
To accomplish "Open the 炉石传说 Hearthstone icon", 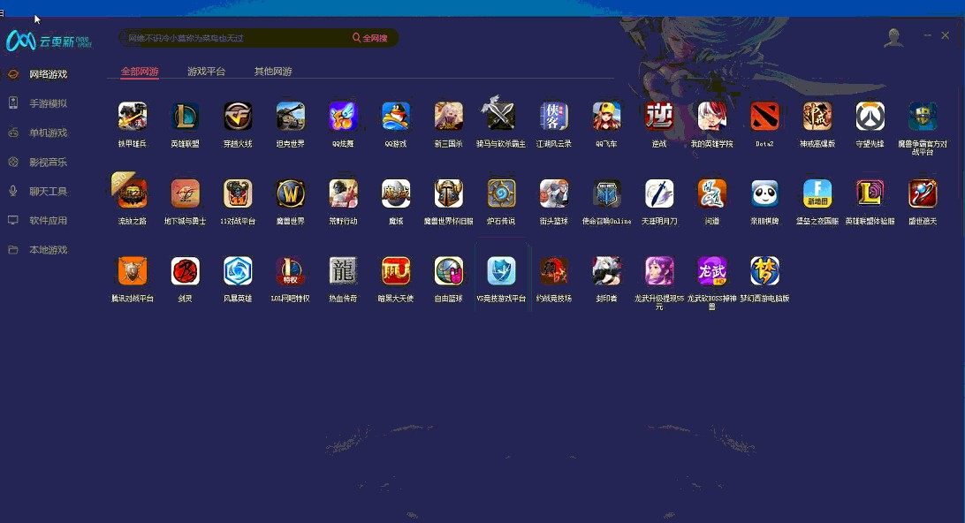I will click(501, 193).
